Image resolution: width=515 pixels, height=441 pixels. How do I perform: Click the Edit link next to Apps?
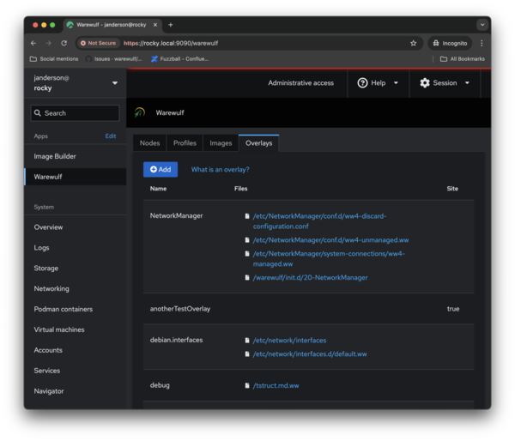pos(111,136)
